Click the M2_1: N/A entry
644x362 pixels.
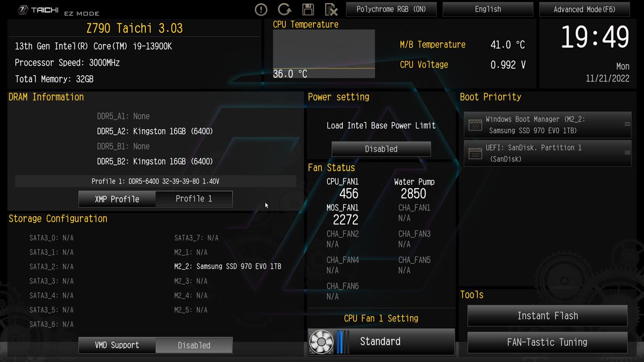(x=191, y=252)
